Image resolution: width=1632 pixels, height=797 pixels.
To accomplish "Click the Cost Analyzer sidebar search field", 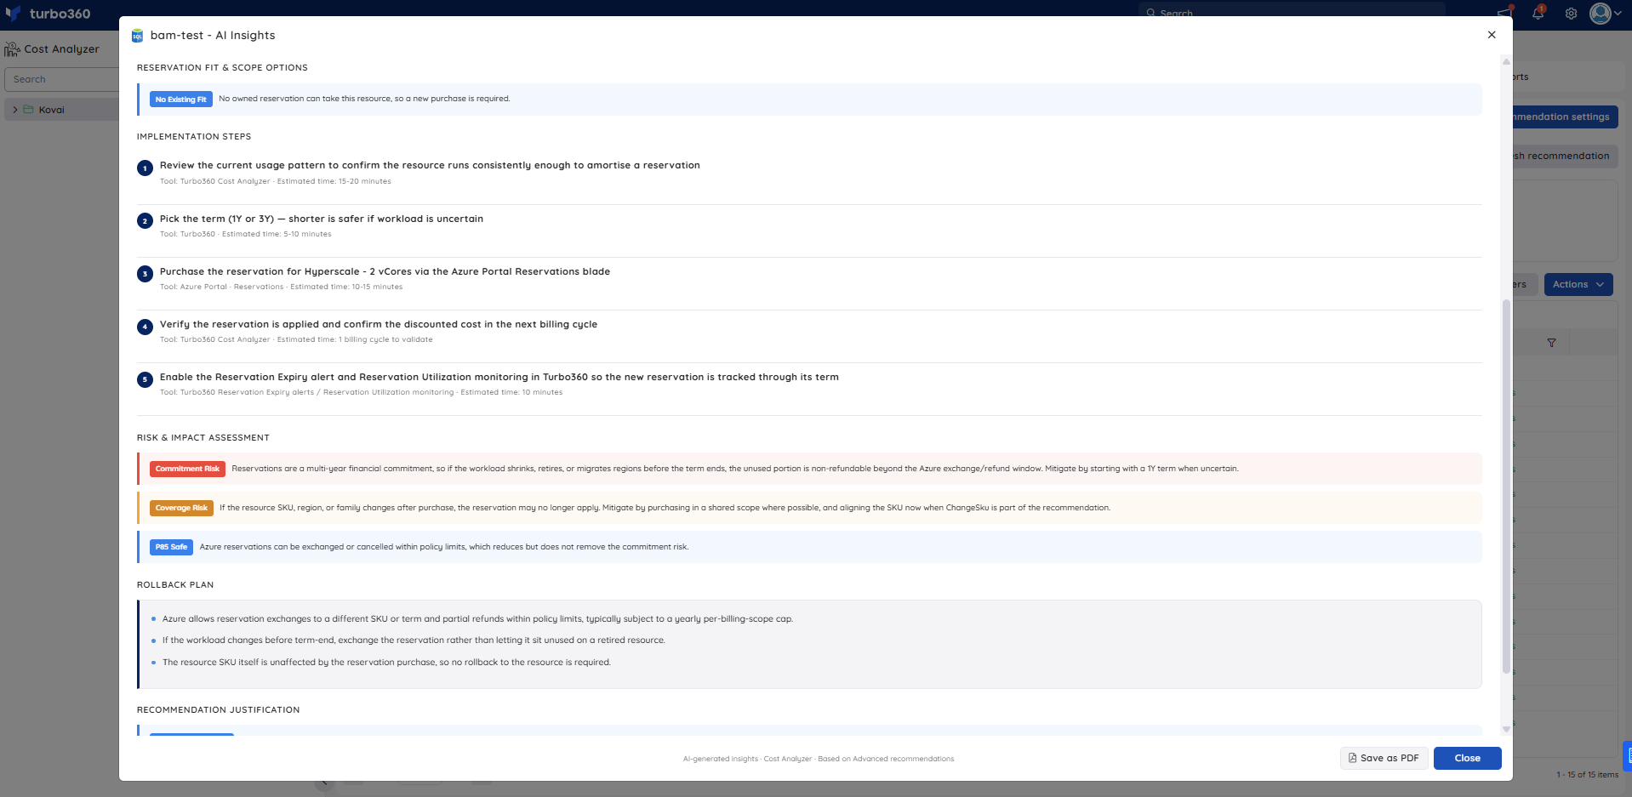I will tap(61, 79).
